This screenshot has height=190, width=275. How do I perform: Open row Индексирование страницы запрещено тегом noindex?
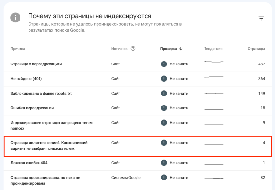click(x=138, y=126)
